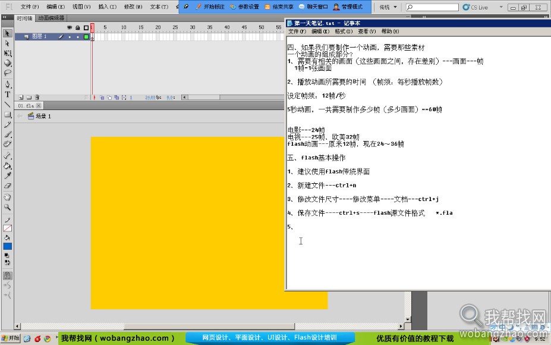551x345 pixels.
Task: Select the 3D Rotation tool
Action: point(7,63)
